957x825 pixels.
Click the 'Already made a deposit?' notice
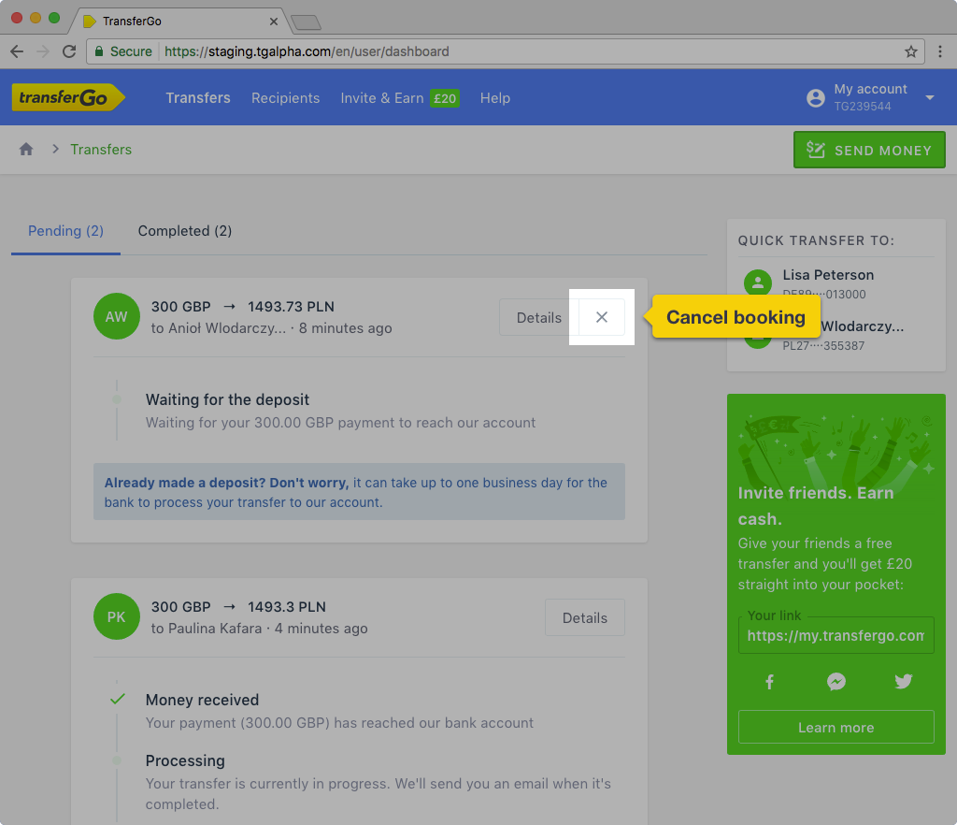[359, 492]
